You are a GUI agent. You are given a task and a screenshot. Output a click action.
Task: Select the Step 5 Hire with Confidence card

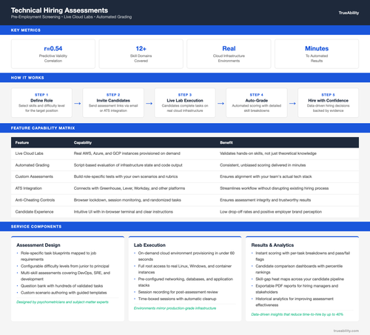click(329, 103)
